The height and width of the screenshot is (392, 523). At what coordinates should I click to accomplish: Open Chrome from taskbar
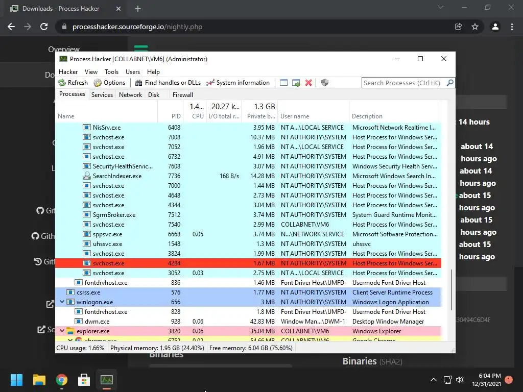tap(62, 380)
